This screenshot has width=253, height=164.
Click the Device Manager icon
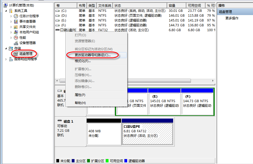tap(16, 43)
